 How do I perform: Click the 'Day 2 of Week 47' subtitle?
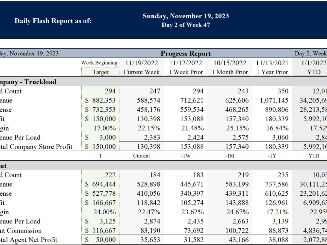[x=186, y=25]
